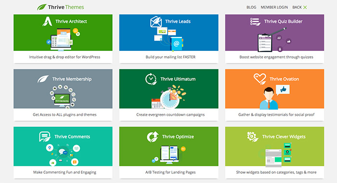Viewport: 337px width, 183px height.
Task: Click 'Boost website engagement through quizzes' text
Action: click(x=276, y=57)
